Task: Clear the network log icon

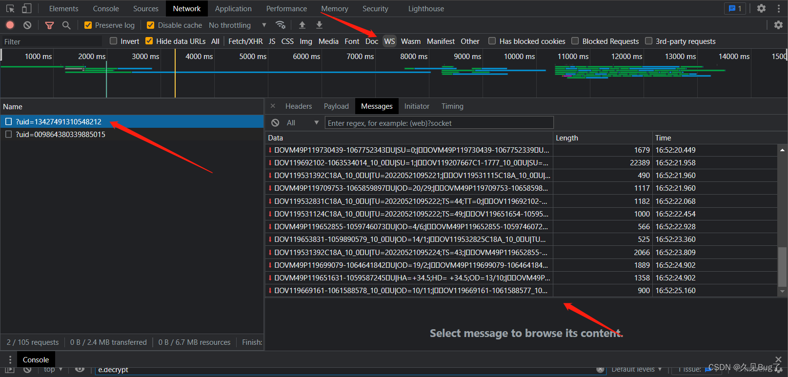Action: click(27, 25)
